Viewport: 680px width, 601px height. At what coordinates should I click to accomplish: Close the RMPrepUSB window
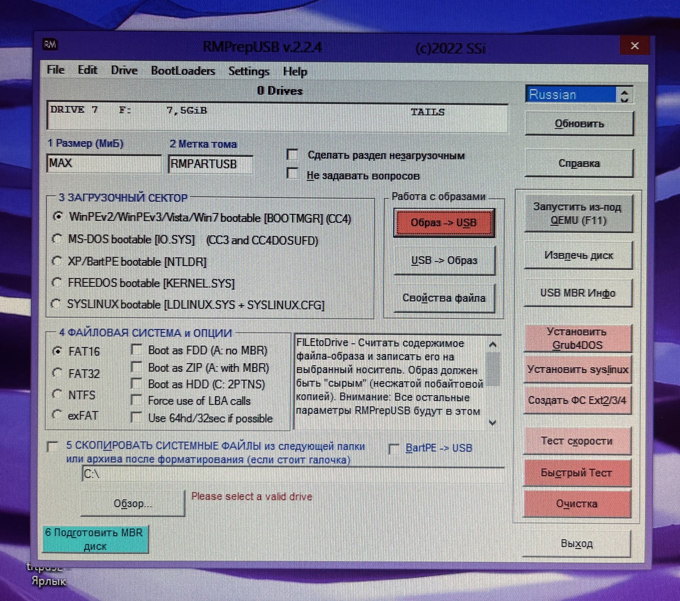pos(635,45)
